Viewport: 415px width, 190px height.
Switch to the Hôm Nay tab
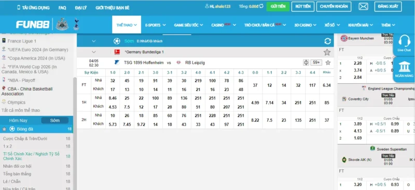(x=18, y=121)
